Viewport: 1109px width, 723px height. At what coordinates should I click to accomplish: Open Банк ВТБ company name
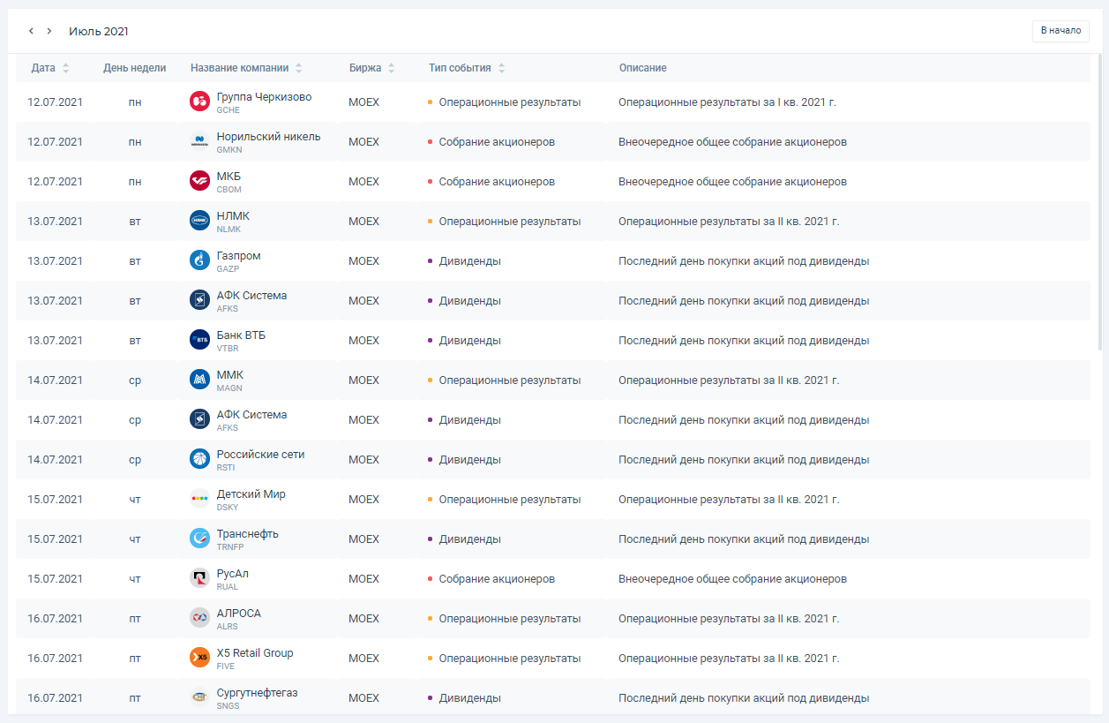click(241, 335)
